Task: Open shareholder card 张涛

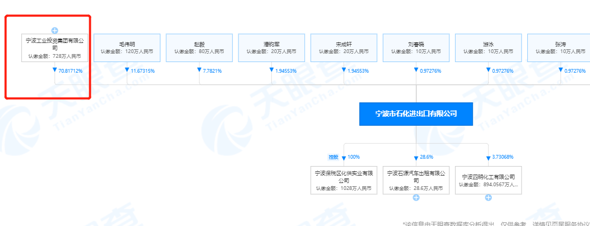Action: [559, 48]
